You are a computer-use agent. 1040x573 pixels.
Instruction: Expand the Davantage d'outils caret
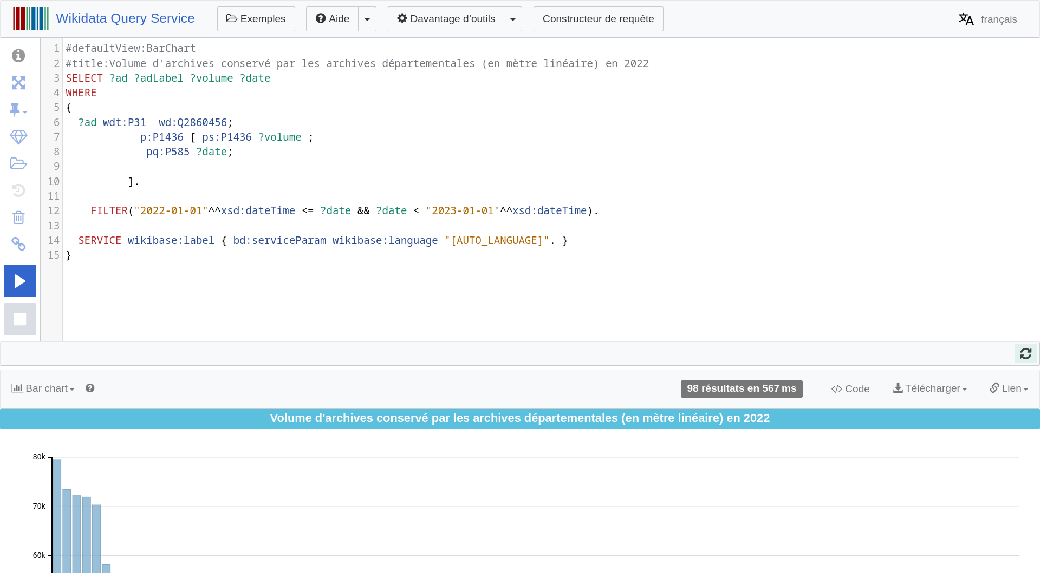(x=513, y=19)
